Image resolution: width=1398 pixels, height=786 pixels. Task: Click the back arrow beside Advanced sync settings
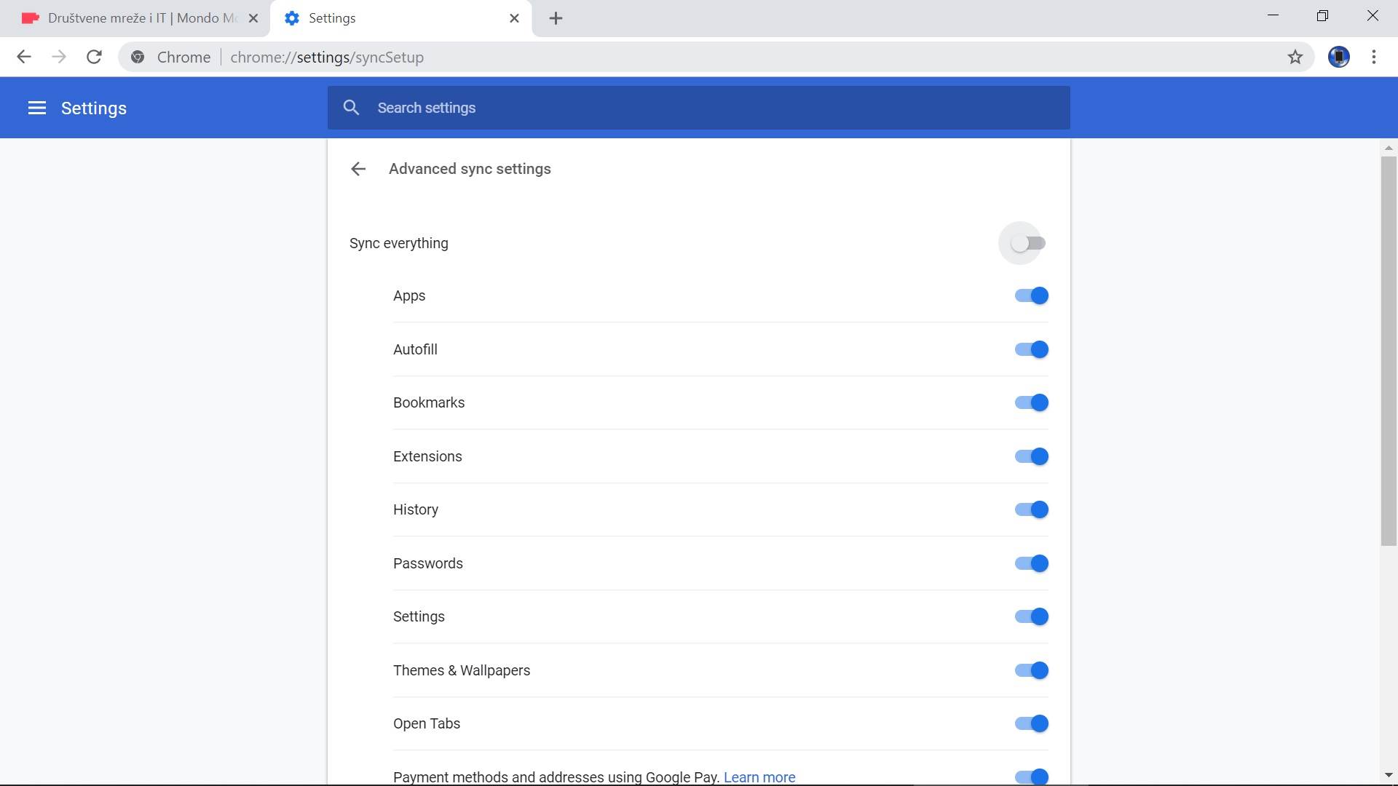[x=358, y=169]
